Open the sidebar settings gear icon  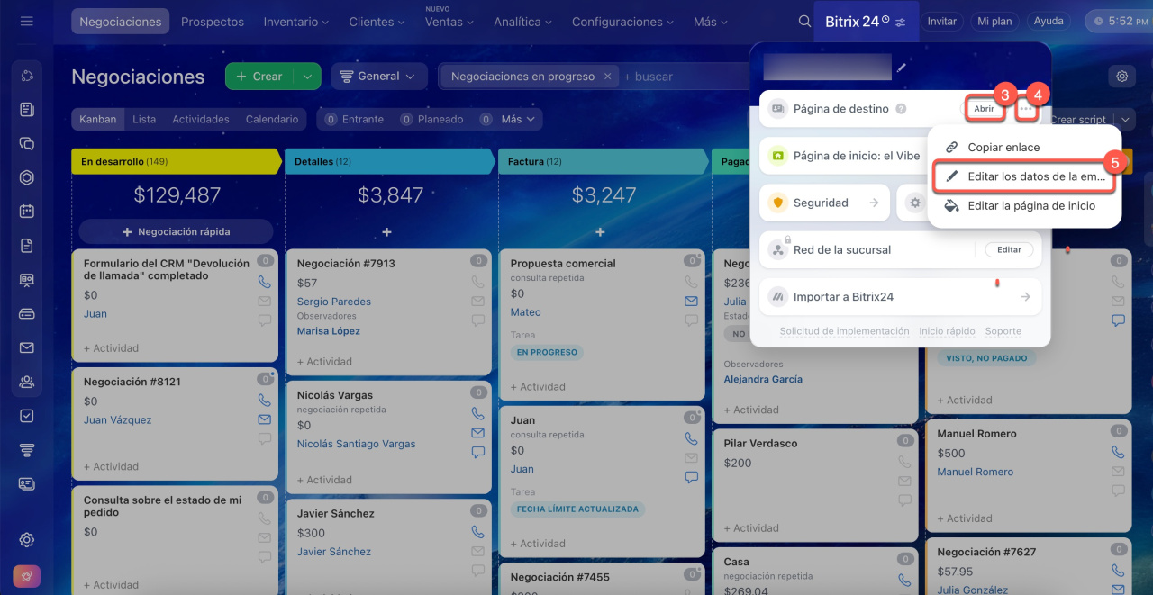pyautogui.click(x=26, y=540)
